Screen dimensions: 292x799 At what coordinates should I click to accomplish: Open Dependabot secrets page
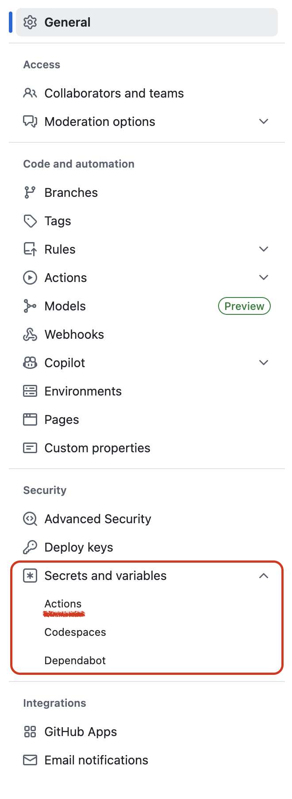[x=75, y=661]
